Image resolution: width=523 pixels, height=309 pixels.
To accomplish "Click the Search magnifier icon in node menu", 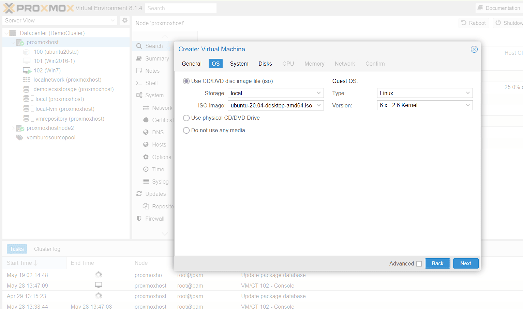I will [x=139, y=46].
